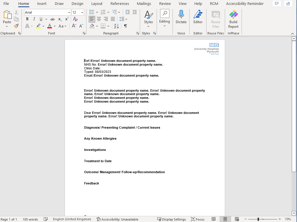Toggle Italic formatting
Screen dimensions: 297x222
34,19
